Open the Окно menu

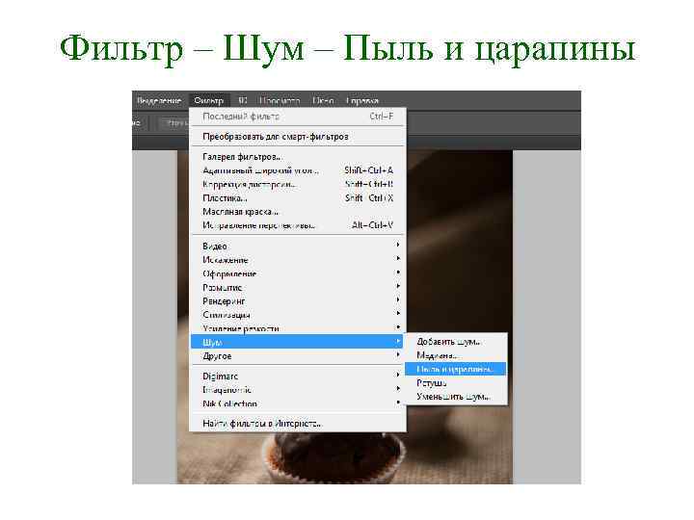click(323, 101)
